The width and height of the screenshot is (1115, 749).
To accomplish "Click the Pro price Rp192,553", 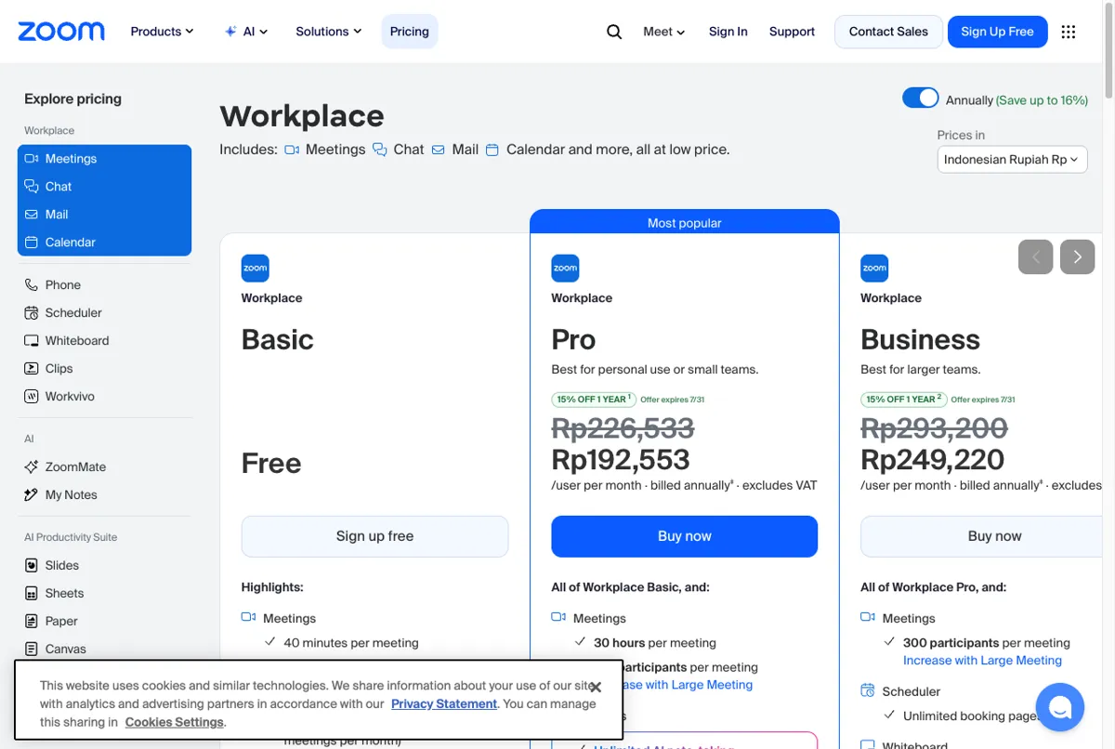I will point(621,460).
